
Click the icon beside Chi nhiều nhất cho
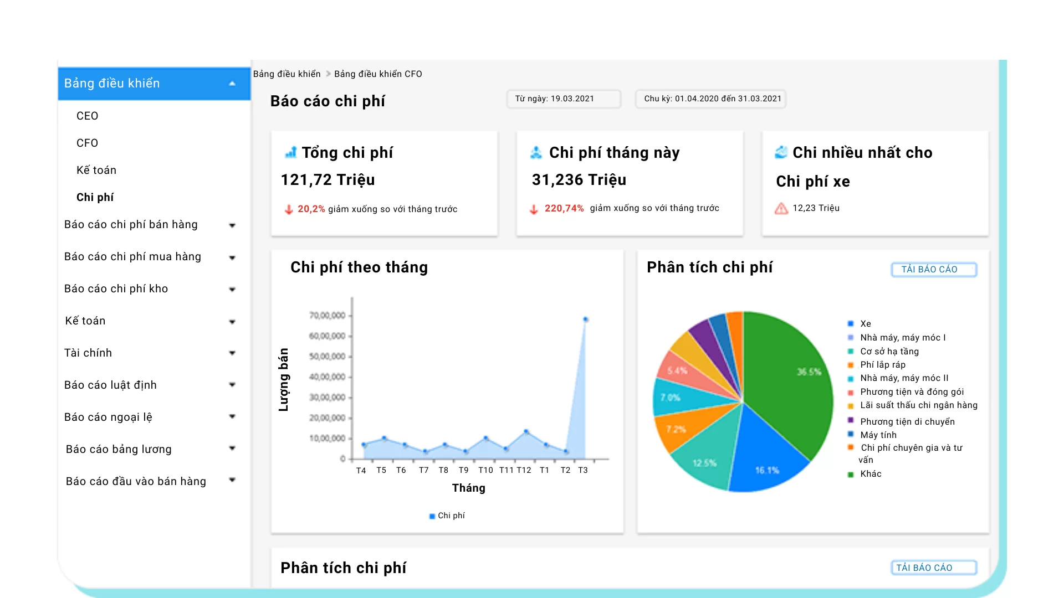click(x=781, y=152)
